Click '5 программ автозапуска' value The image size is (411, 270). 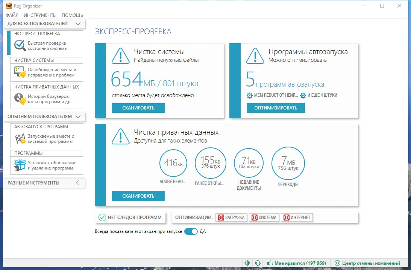point(285,79)
